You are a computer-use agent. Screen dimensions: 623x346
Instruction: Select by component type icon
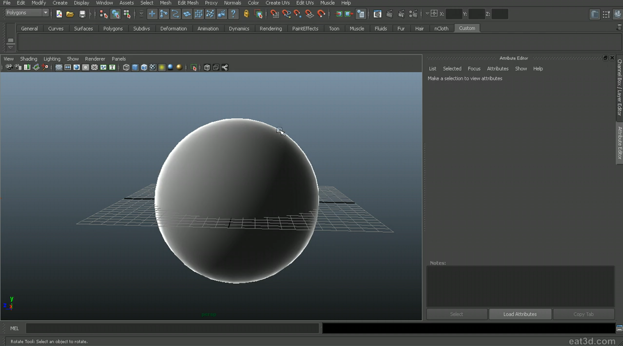pyautogui.click(x=127, y=14)
